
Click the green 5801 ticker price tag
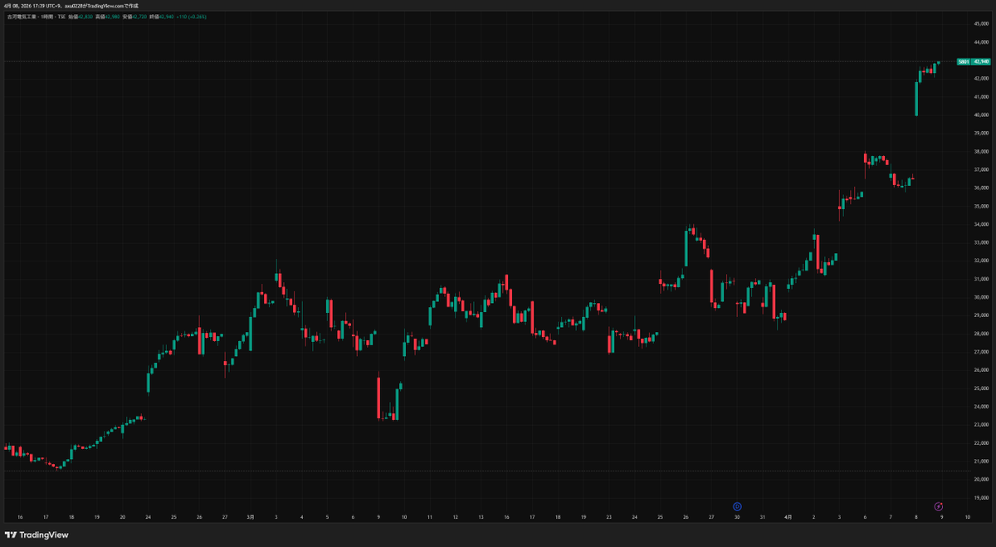point(964,61)
